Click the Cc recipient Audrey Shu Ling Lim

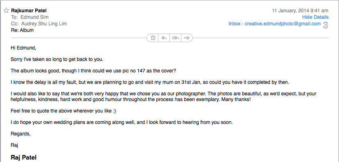coord(44,24)
